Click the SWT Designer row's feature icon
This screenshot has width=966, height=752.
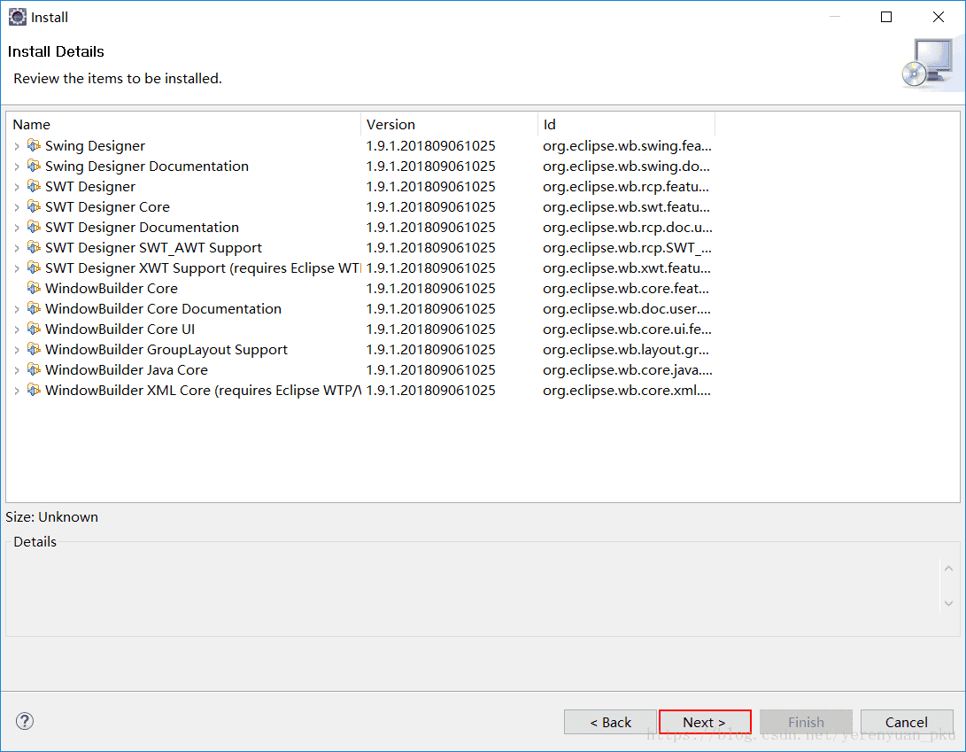34,186
